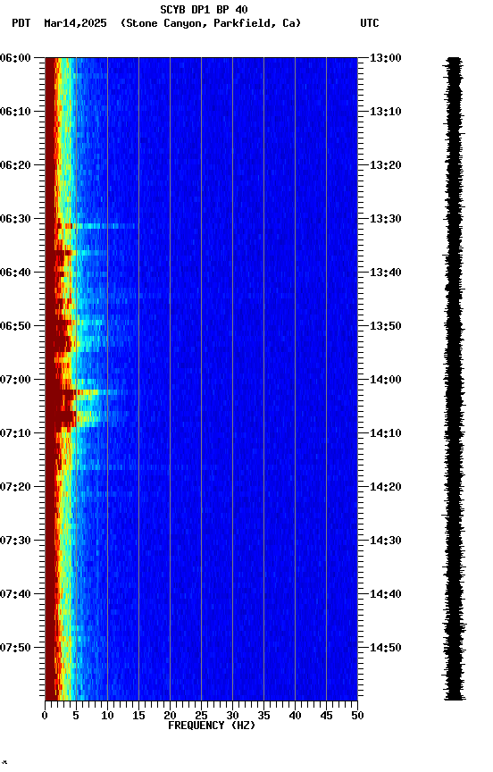This screenshot has width=493, height=772.
Task: Click the '07:00' PDT time label
Action: [x=15, y=380]
